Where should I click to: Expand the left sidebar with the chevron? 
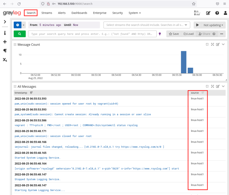point(5,22)
